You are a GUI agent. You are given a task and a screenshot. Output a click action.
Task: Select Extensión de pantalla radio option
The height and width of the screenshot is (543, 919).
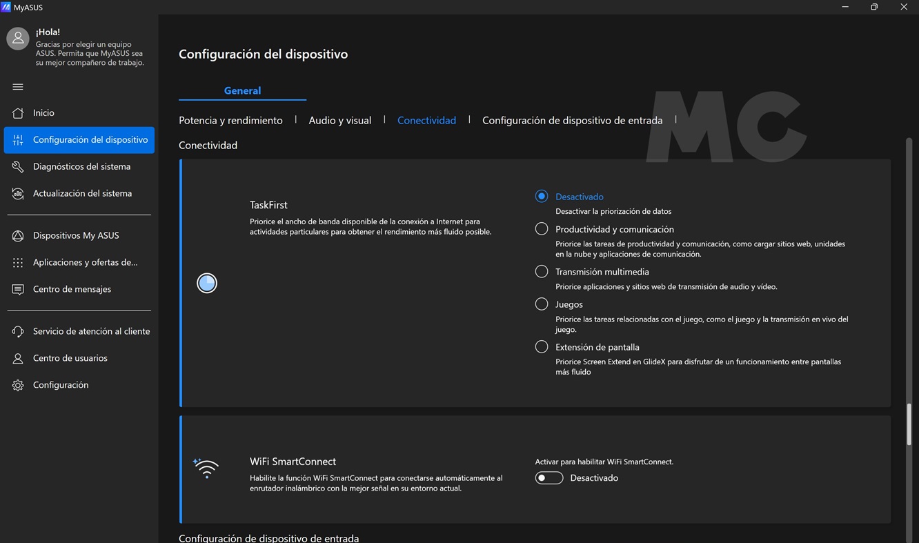tap(542, 347)
